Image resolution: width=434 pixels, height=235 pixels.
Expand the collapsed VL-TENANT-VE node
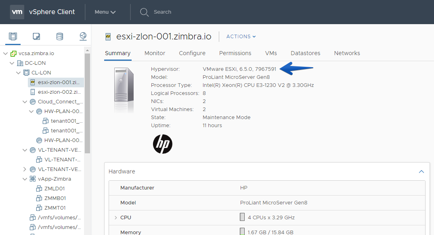[x=25, y=169]
